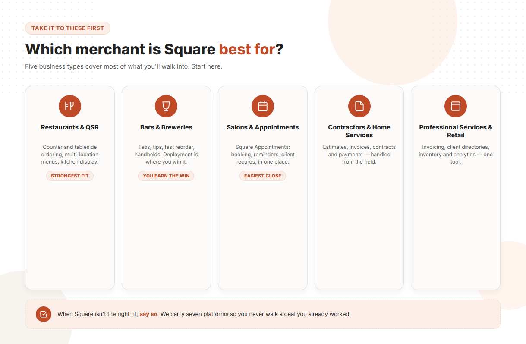Click the 'Five business types cover most' subtitle
526x344 pixels.
pyautogui.click(x=123, y=66)
